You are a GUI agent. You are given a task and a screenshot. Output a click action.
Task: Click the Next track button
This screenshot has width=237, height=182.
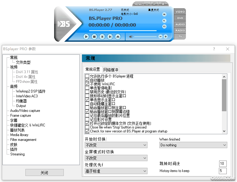tap(110, 37)
